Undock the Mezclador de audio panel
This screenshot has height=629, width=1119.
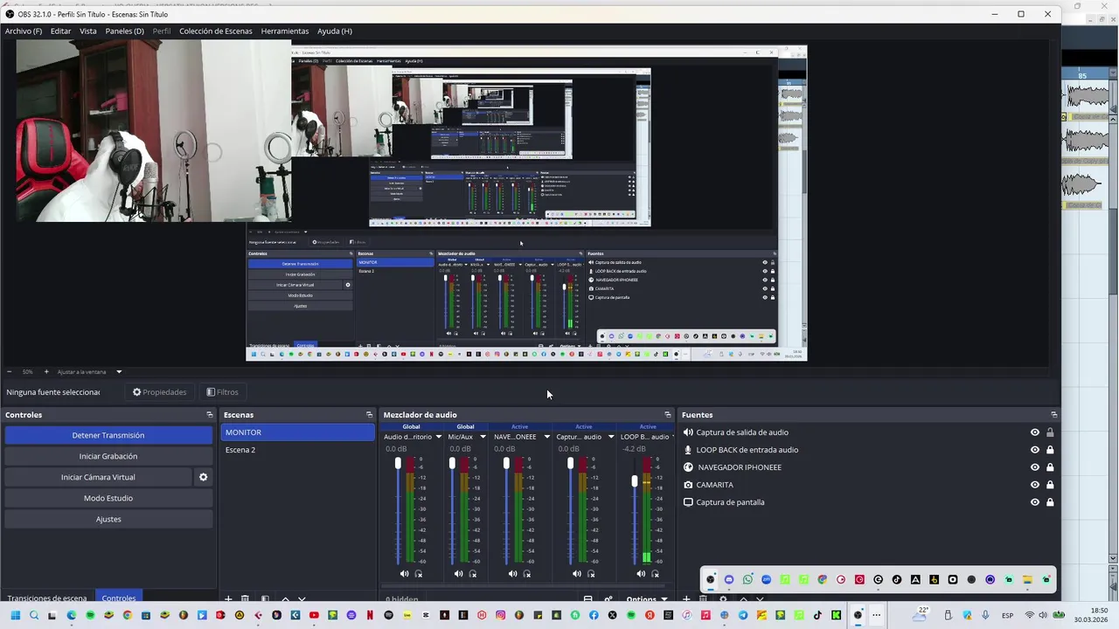tap(668, 415)
